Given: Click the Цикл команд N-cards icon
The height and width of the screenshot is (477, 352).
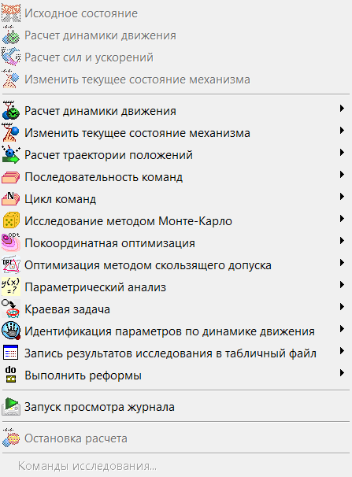Looking at the screenshot, I should coord(11,198).
